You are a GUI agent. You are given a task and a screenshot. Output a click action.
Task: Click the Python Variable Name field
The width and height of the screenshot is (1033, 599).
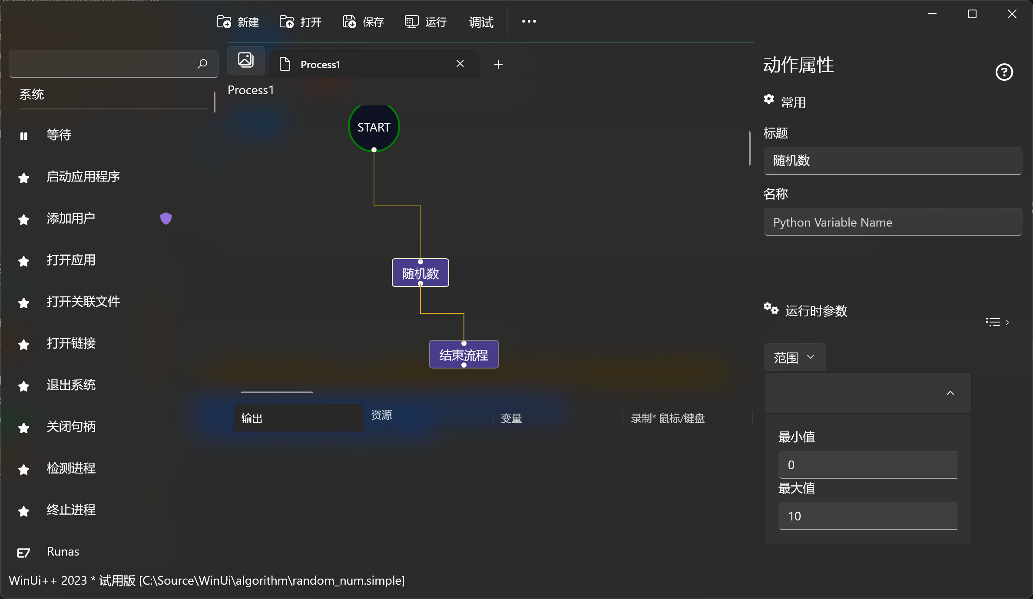pos(892,222)
